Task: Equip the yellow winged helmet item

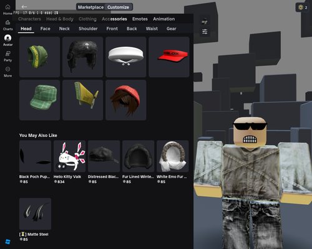Action: click(x=82, y=100)
